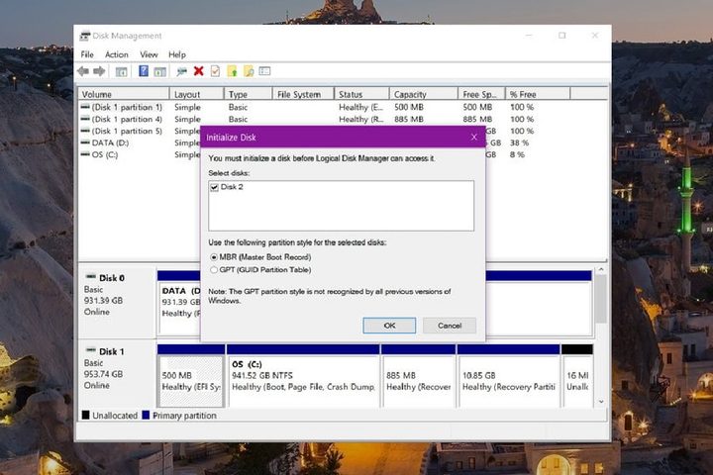Click the blue Help question mark icon

pos(143,71)
